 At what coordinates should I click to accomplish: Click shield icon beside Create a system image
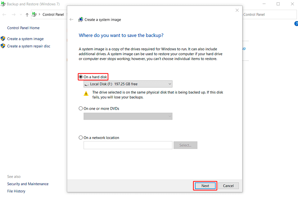3,39
